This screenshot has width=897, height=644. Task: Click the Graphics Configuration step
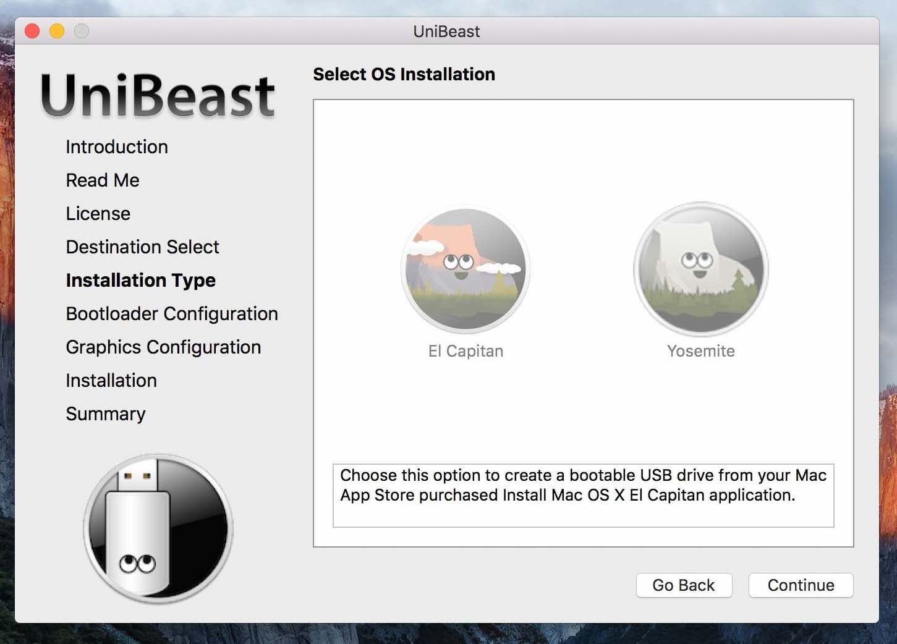(x=164, y=347)
